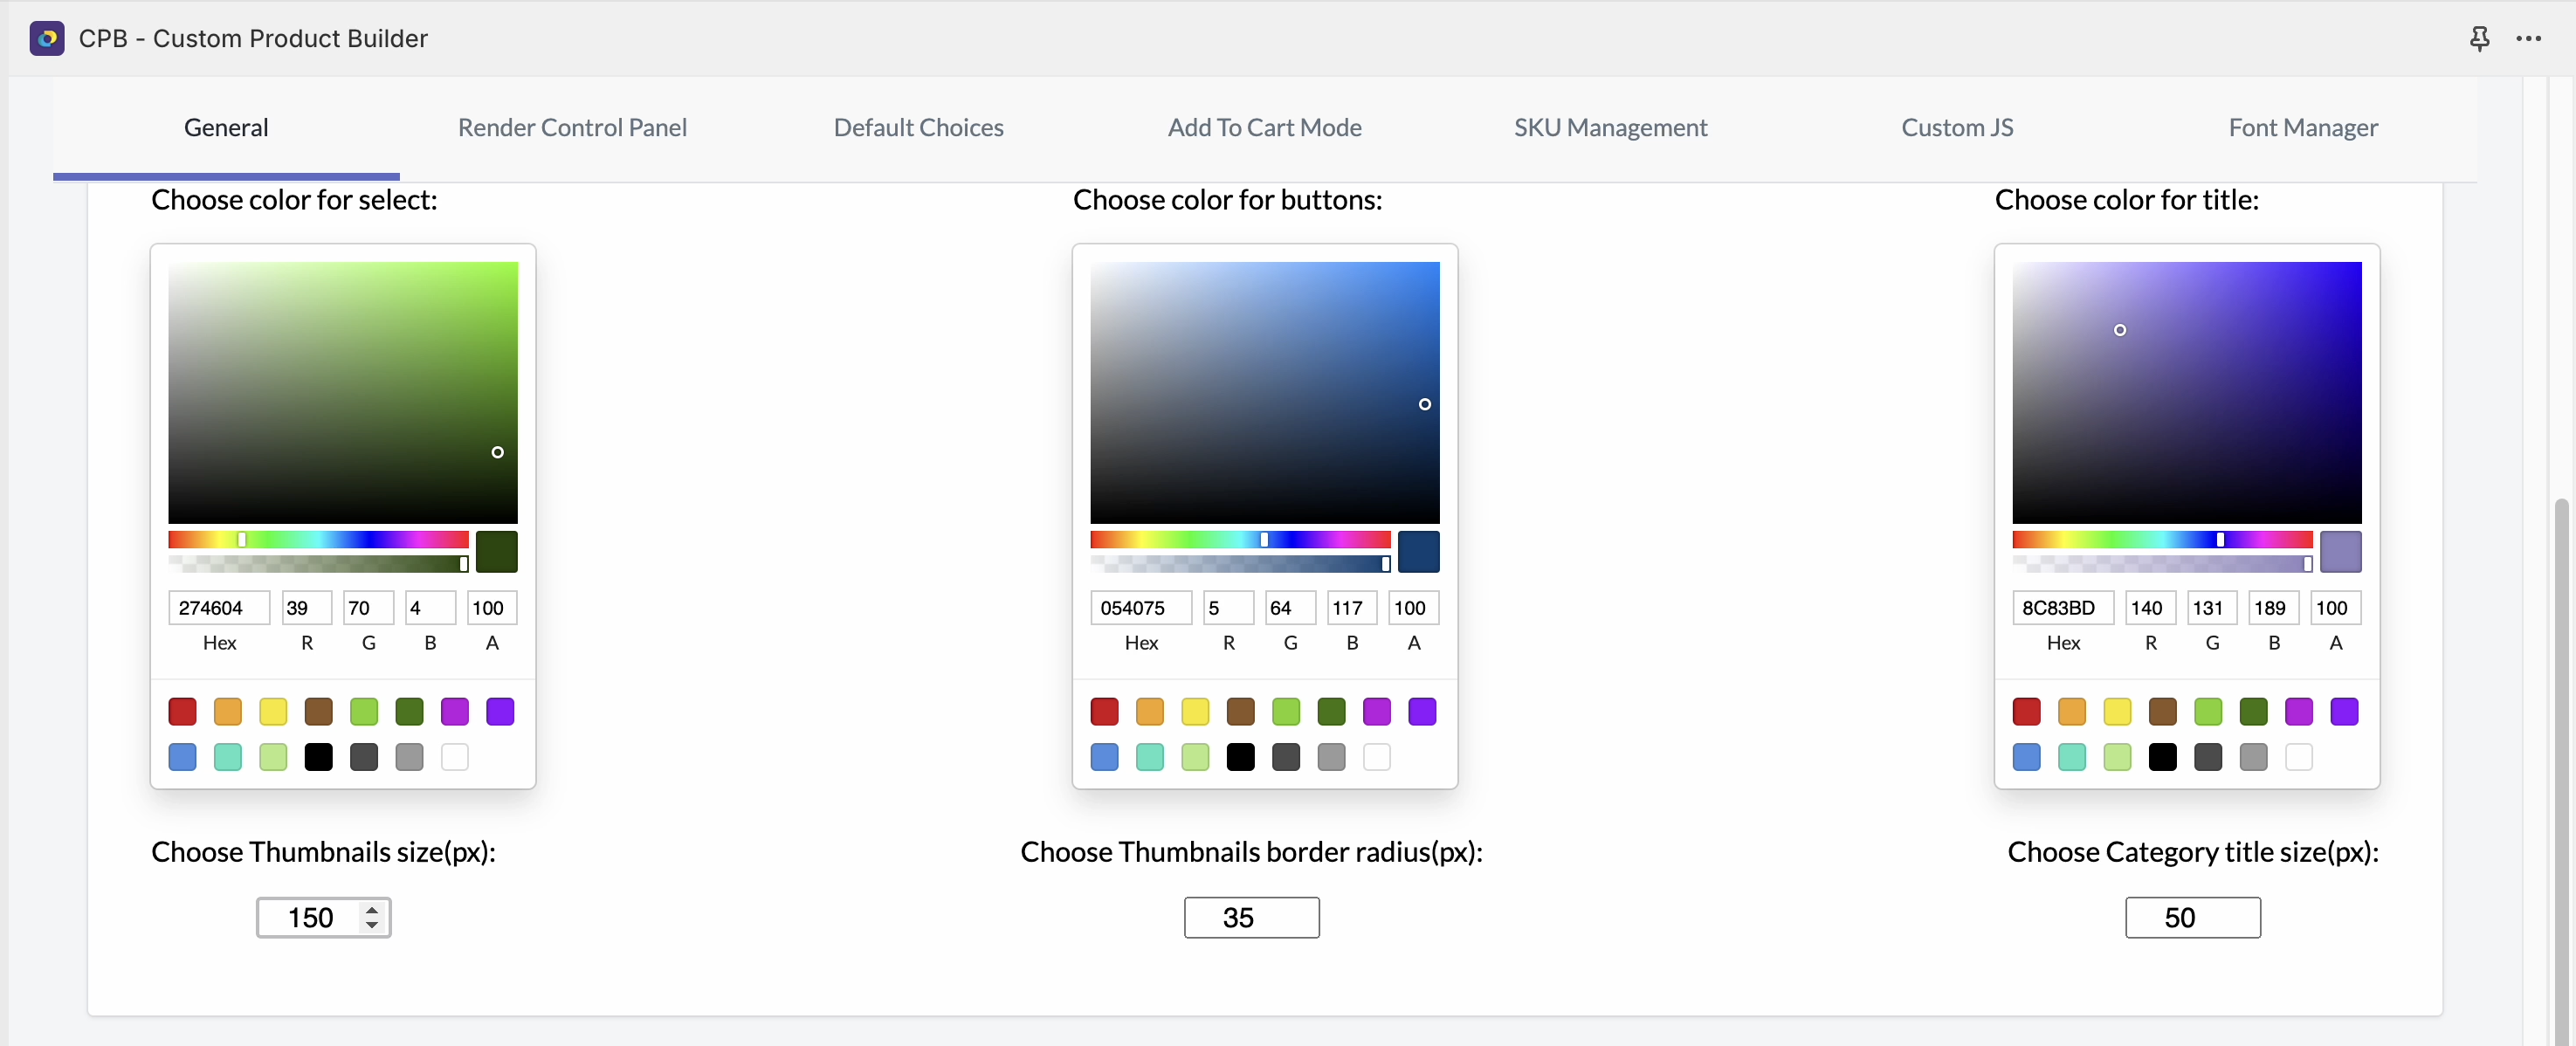Pick teal swatch in select color picker
Viewport: 2576px width, 1046px height.
click(228, 757)
